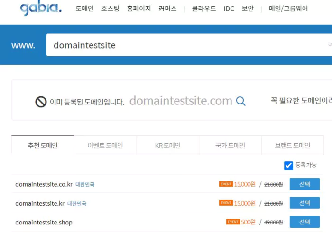Click the domaintestsite.kr domain name
The width and height of the screenshot is (332, 233).
40,203
